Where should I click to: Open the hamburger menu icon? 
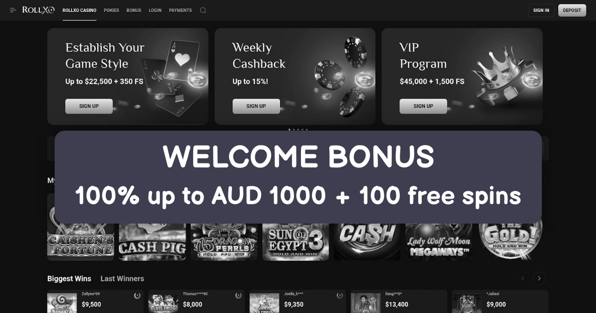[13, 10]
